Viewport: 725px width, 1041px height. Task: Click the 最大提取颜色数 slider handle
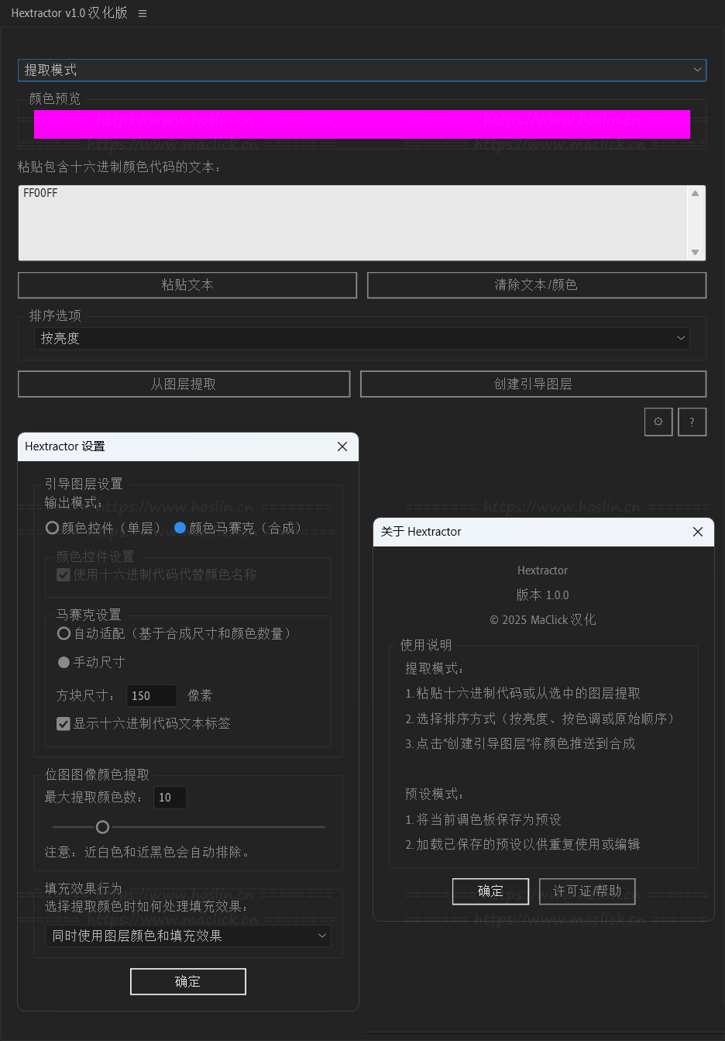coord(102,827)
